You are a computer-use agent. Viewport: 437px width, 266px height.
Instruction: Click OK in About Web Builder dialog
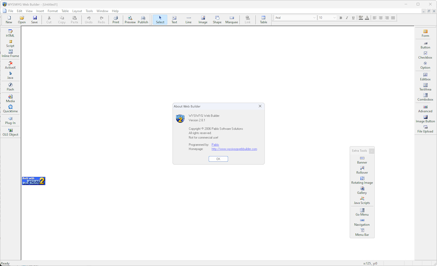tap(218, 159)
